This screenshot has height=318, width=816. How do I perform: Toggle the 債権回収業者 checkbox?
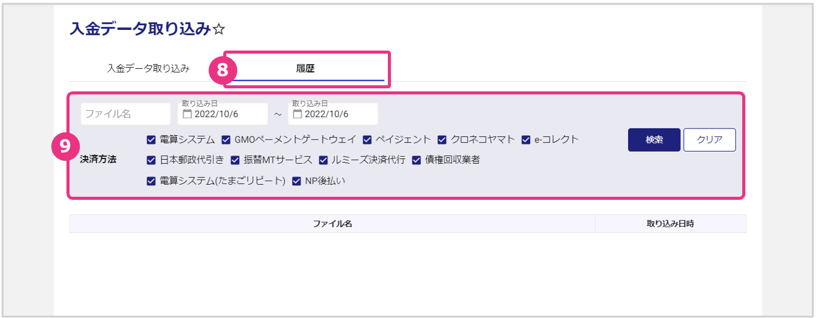417,160
